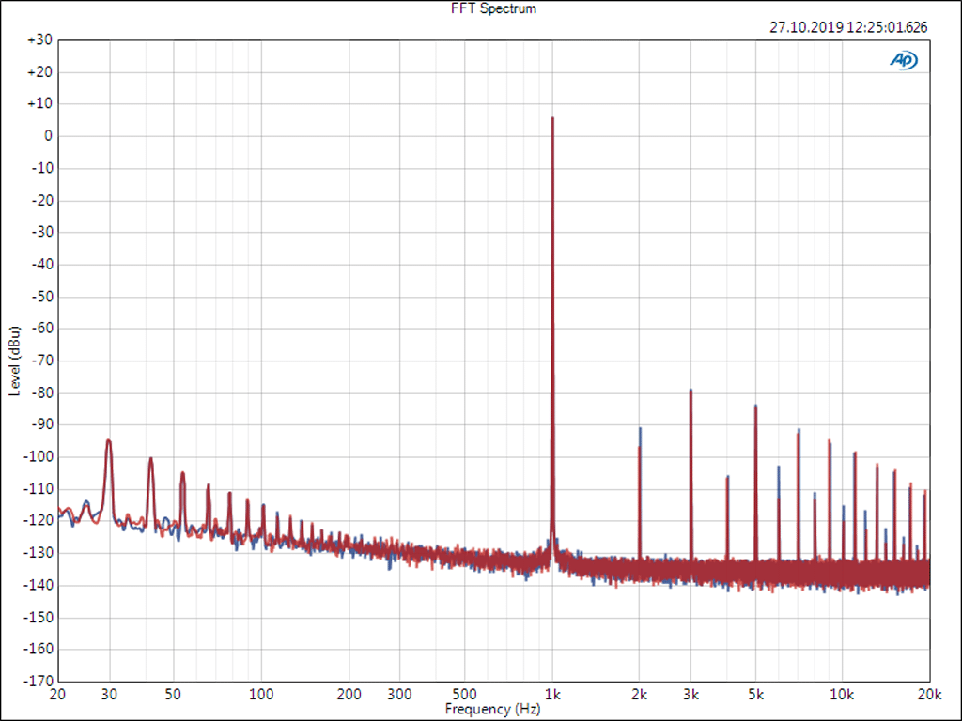Click the FFT Spectrum title
962x721 pixels.
(x=480, y=8)
